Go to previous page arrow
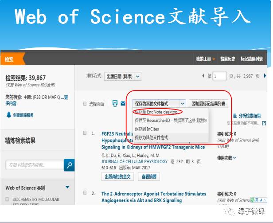 [203, 76]
